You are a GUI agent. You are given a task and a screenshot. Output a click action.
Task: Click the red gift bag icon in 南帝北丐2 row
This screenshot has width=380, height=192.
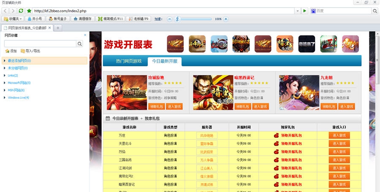[x=276, y=176]
